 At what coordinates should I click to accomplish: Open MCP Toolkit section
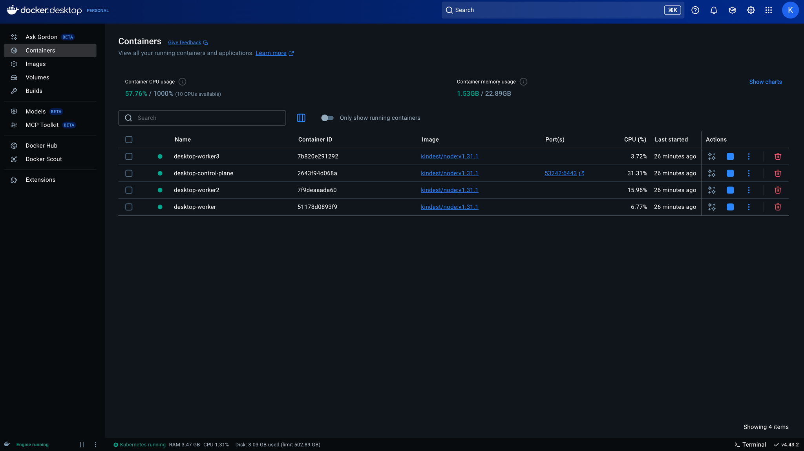pyautogui.click(x=50, y=125)
